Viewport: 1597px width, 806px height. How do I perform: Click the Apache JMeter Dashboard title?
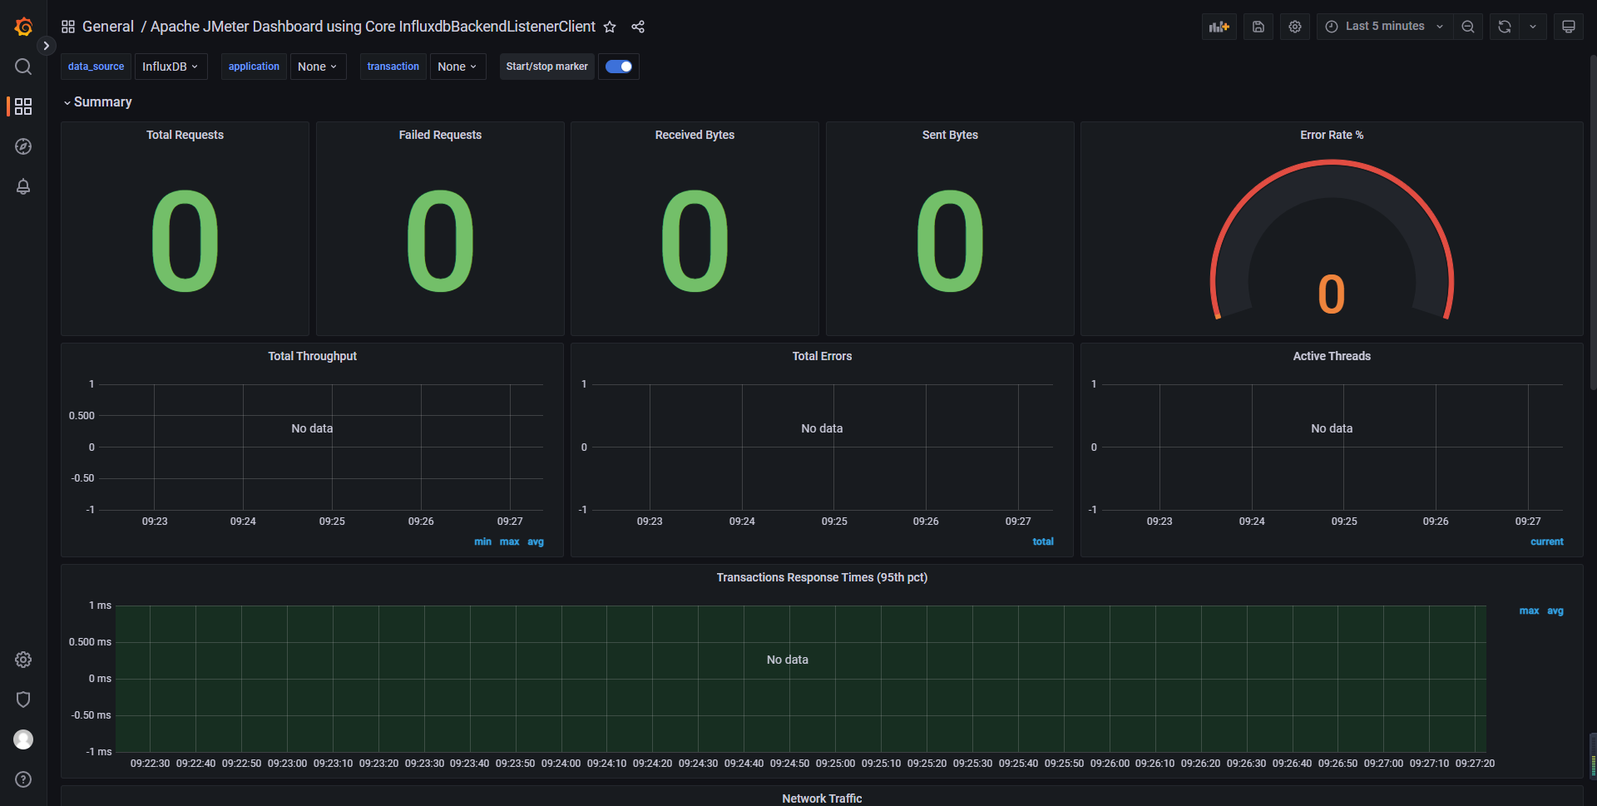point(373,27)
